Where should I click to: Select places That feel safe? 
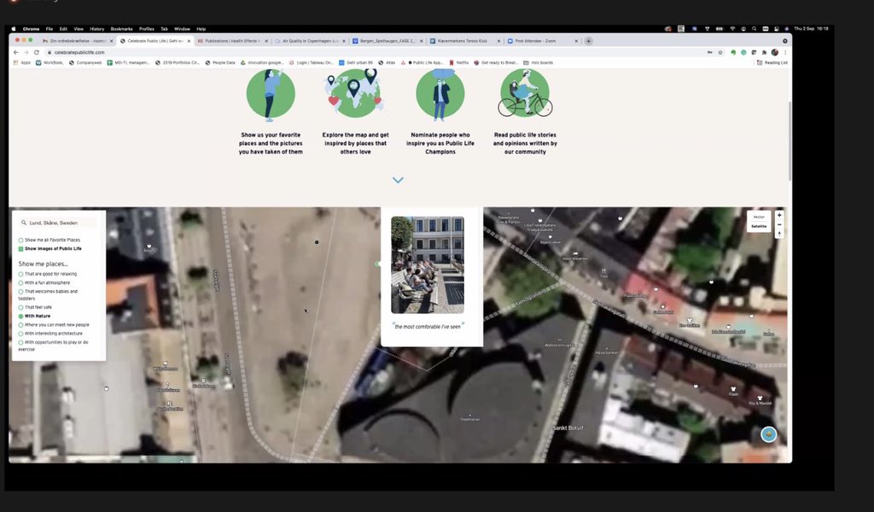pyautogui.click(x=35, y=307)
